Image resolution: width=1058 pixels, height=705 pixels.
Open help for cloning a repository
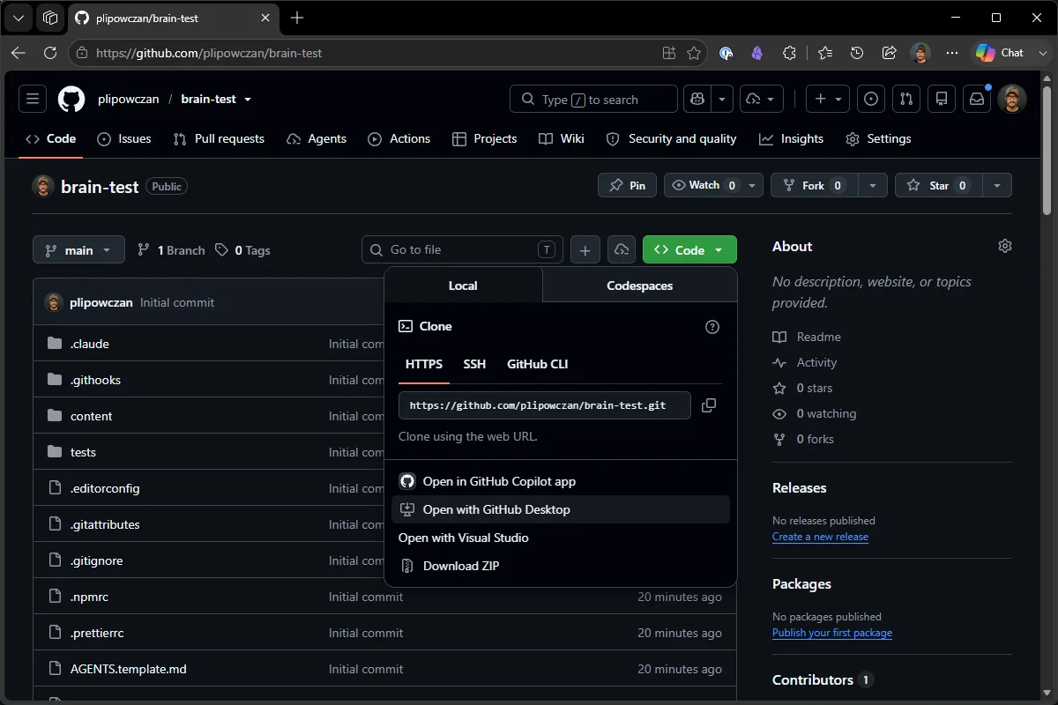[x=712, y=327]
